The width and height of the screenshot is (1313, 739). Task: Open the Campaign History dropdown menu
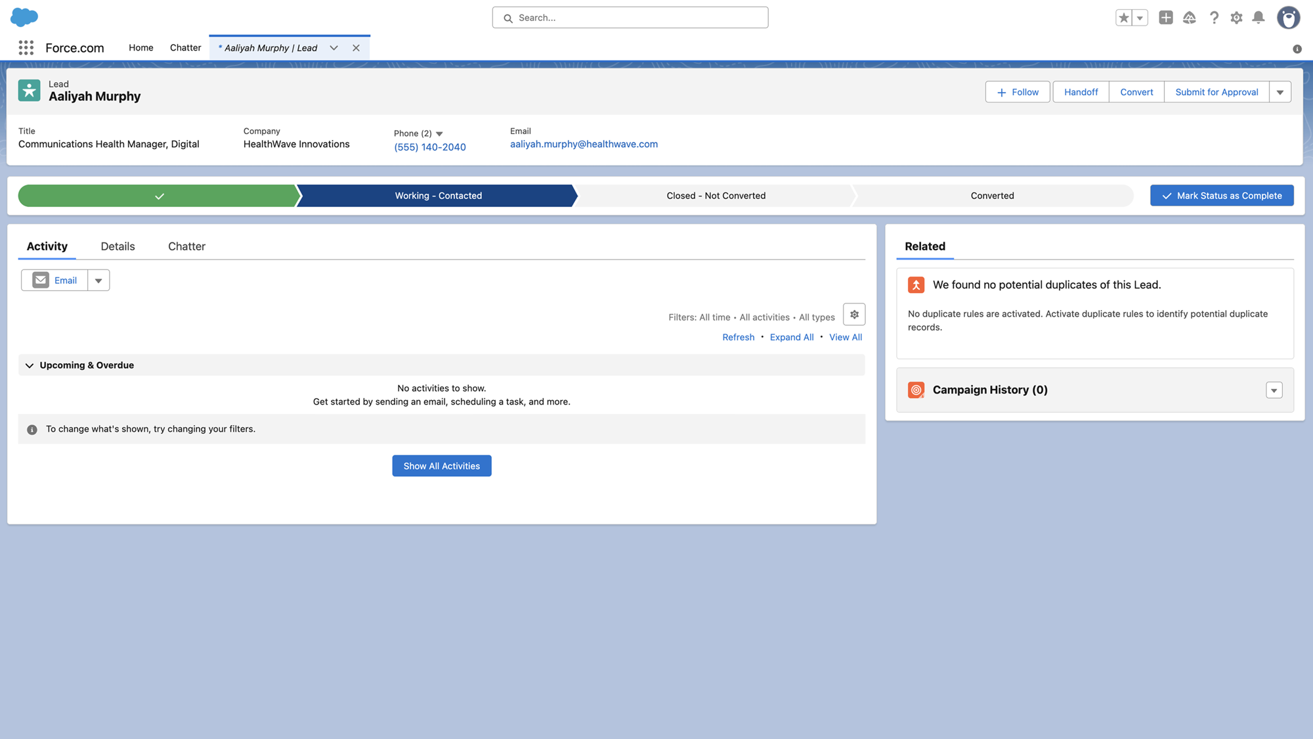pos(1274,390)
